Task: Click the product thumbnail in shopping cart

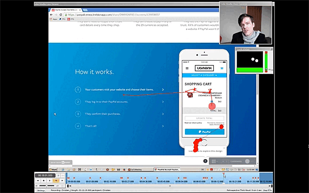Action: [190, 95]
